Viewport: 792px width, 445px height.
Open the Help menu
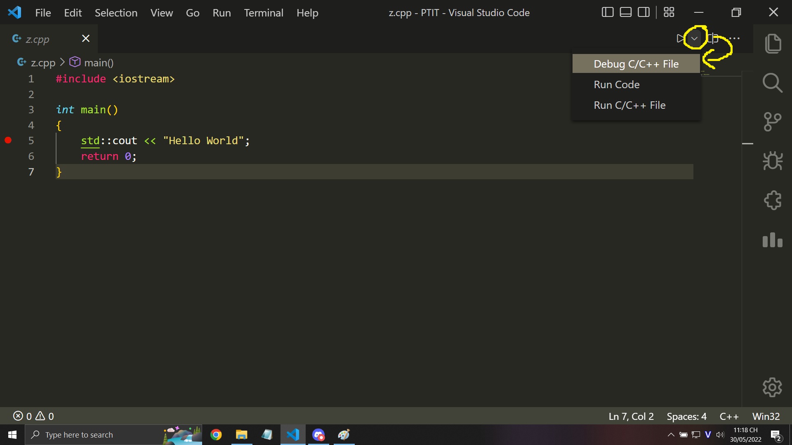[307, 13]
